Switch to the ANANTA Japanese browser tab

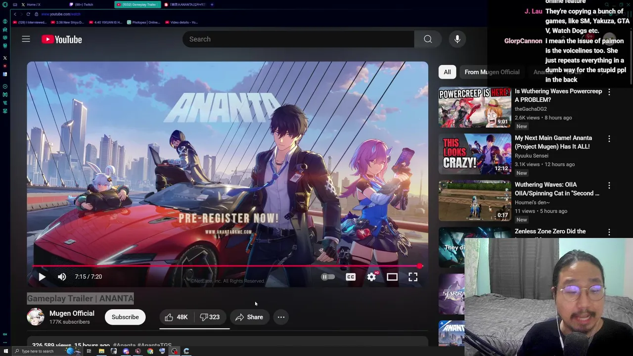click(184, 4)
